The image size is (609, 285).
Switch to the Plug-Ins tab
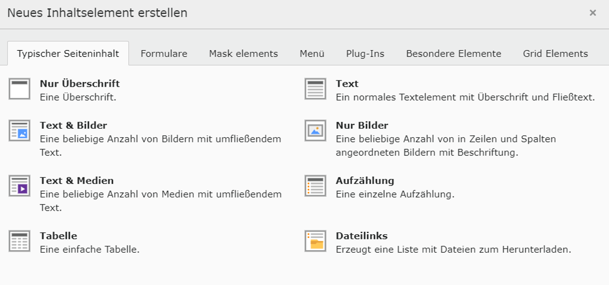click(365, 54)
